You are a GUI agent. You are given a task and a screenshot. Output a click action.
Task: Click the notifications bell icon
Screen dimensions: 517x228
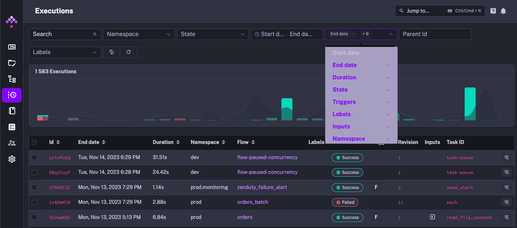[x=503, y=11]
